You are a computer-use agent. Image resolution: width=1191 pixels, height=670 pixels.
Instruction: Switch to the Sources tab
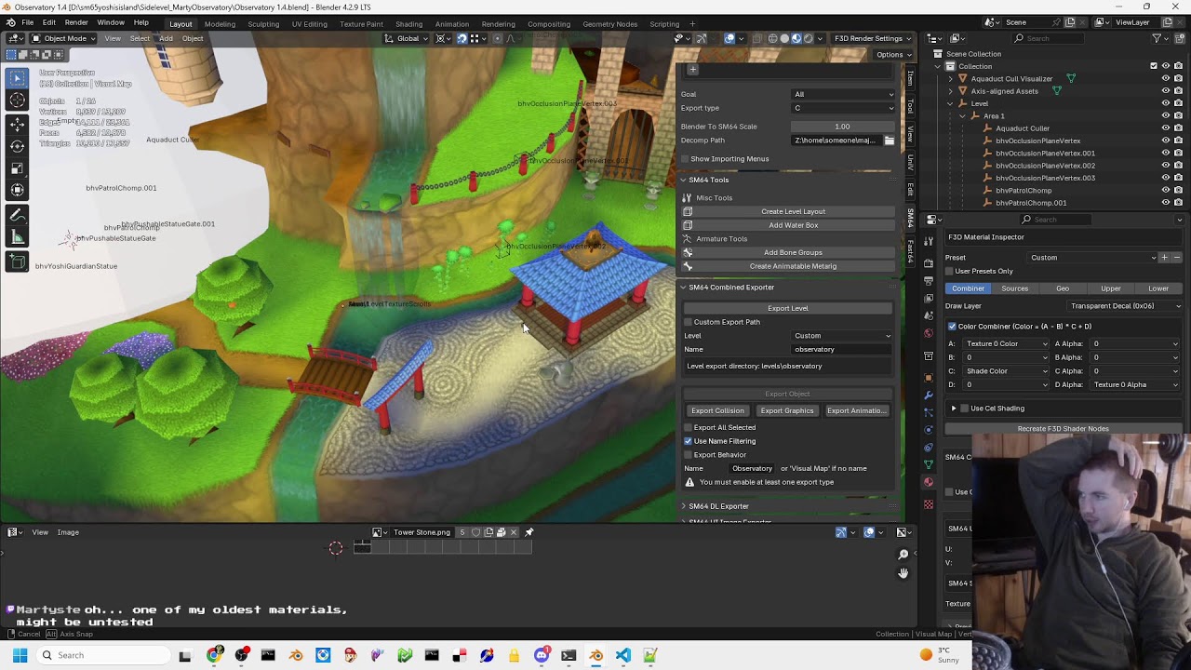coord(1014,288)
